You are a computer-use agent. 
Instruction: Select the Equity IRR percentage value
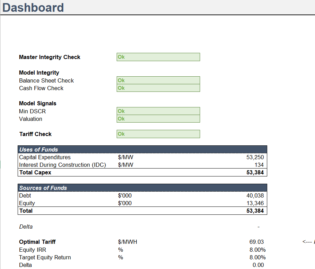coord(258,250)
